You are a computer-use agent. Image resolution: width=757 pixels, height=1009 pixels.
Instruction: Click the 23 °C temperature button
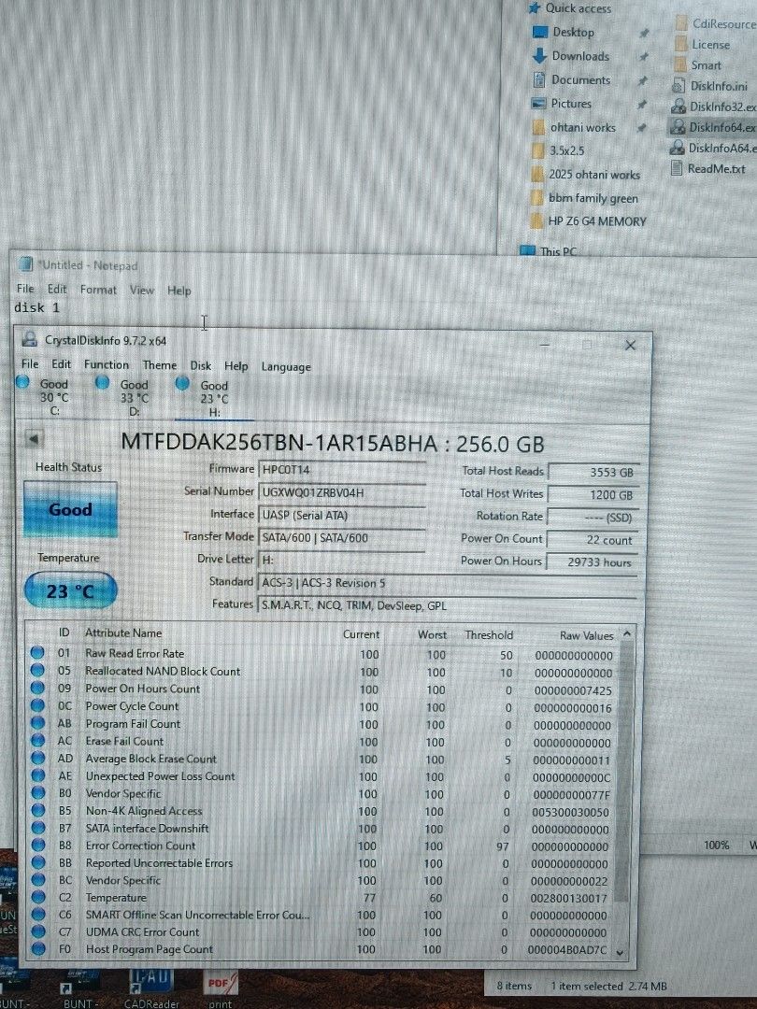(x=70, y=590)
